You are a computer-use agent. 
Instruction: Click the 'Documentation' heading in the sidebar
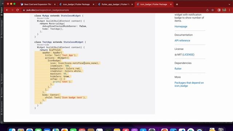tap(183, 35)
